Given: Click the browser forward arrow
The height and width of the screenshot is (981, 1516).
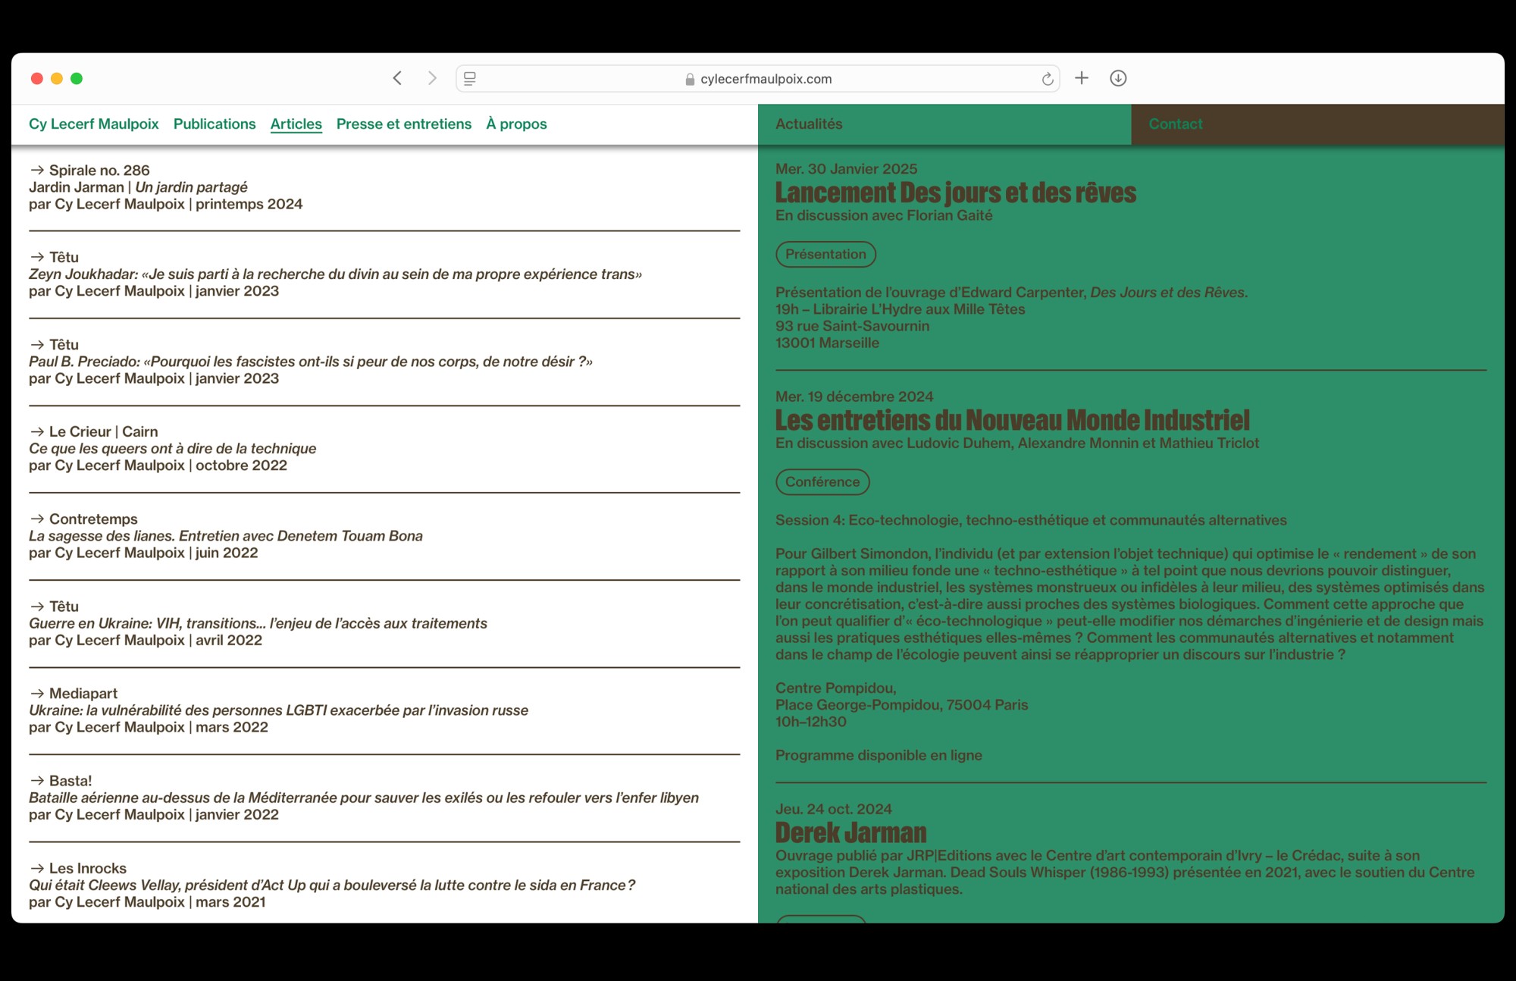Looking at the screenshot, I should coord(432,78).
